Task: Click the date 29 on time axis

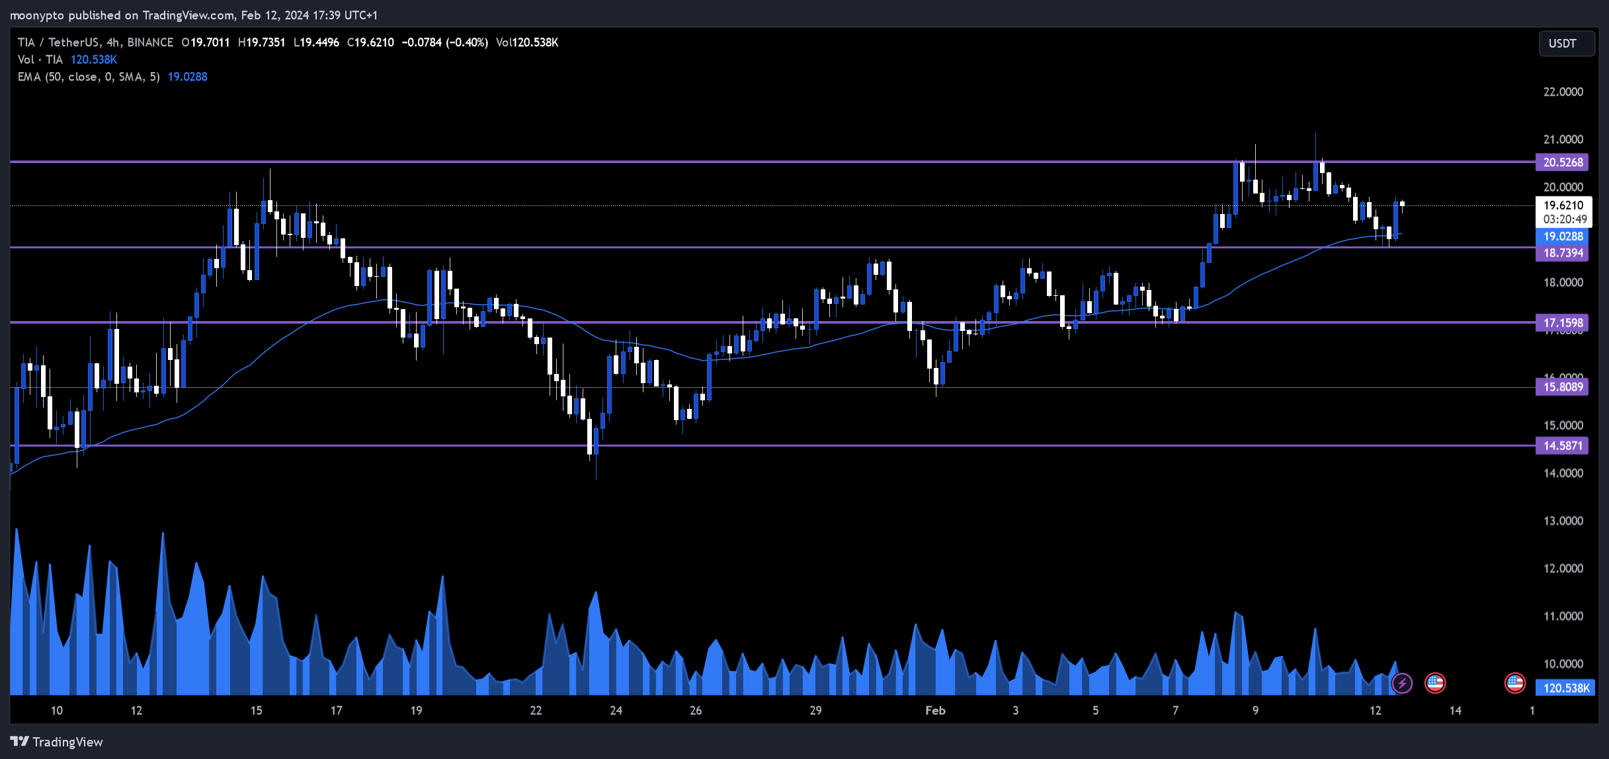Action: click(815, 711)
